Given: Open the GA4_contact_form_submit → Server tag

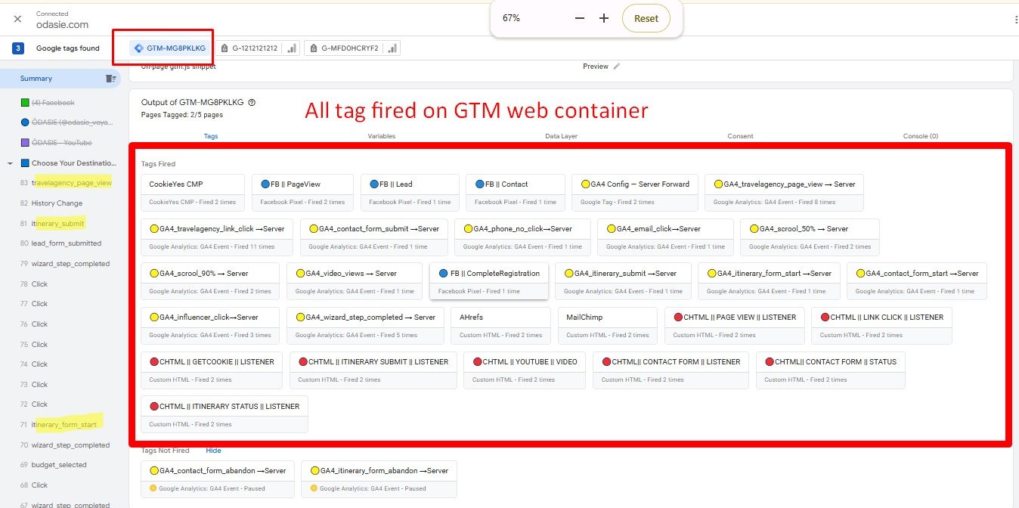Looking at the screenshot, I should [374, 237].
